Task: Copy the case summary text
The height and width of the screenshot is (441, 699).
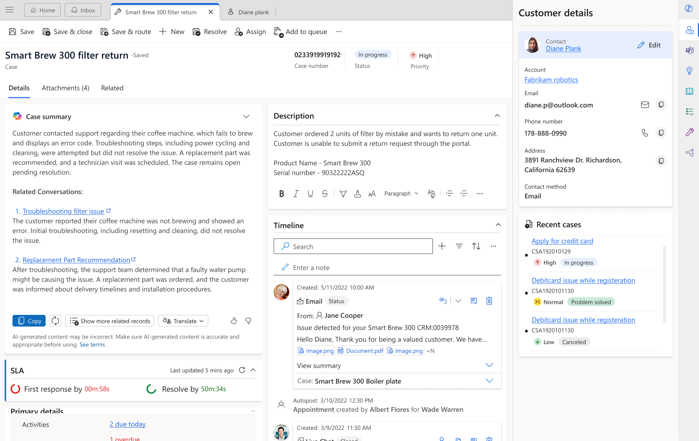Action: [29, 321]
